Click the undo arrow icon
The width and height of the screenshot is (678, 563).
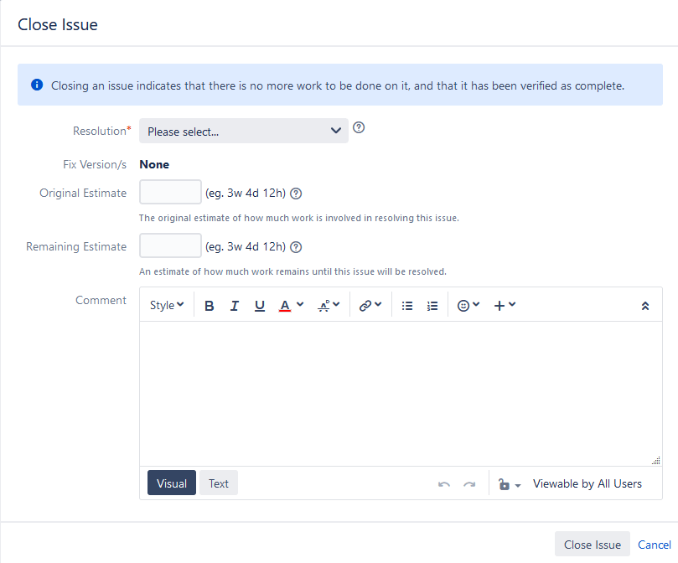pyautogui.click(x=444, y=484)
